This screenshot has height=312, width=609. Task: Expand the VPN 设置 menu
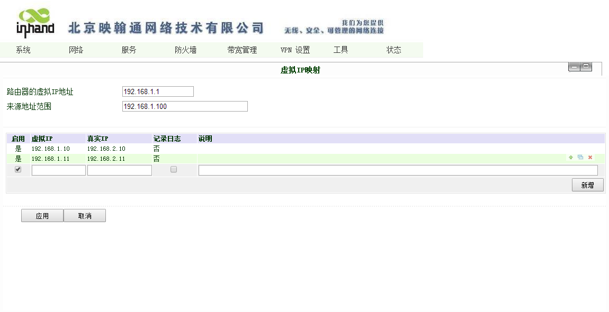[295, 50]
